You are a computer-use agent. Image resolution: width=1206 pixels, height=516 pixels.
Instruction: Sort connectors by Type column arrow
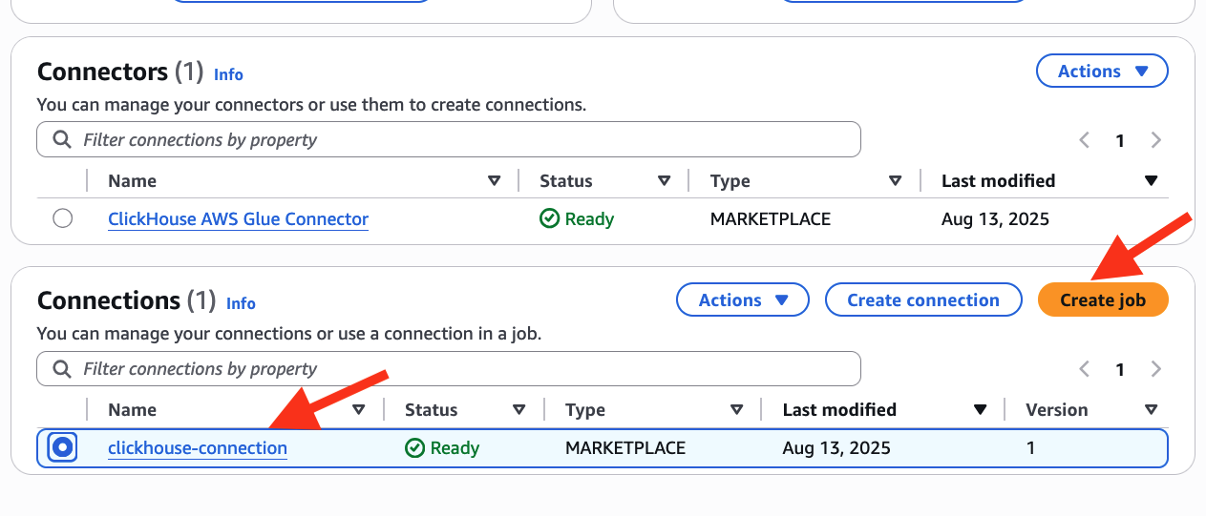point(895,181)
